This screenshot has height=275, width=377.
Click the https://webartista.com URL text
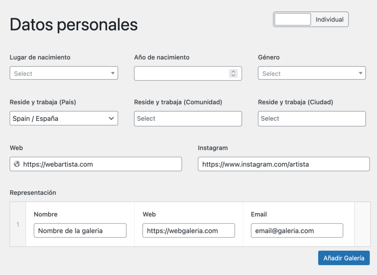pyautogui.click(x=58, y=164)
